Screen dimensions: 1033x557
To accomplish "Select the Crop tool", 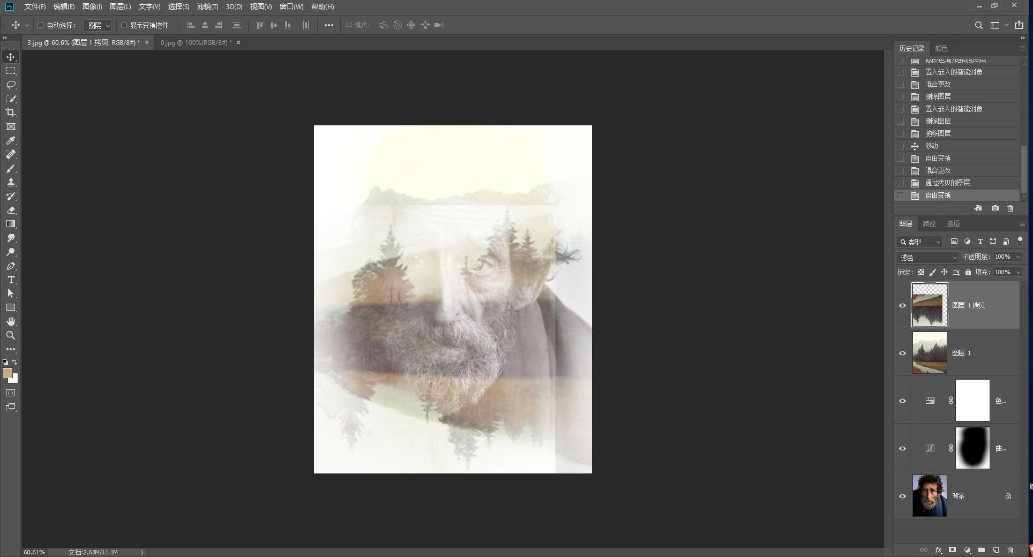I will click(x=11, y=112).
